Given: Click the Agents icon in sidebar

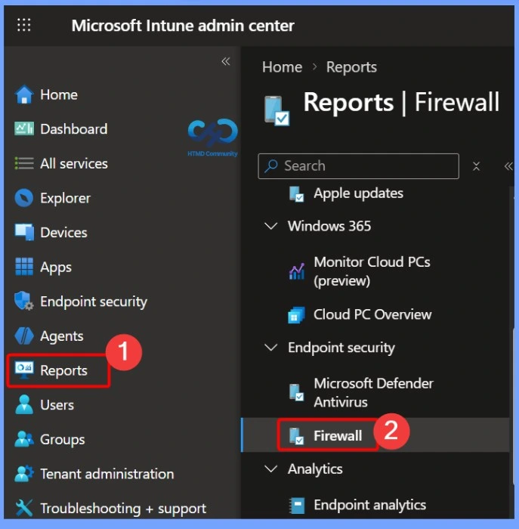Looking at the screenshot, I should coord(24,336).
